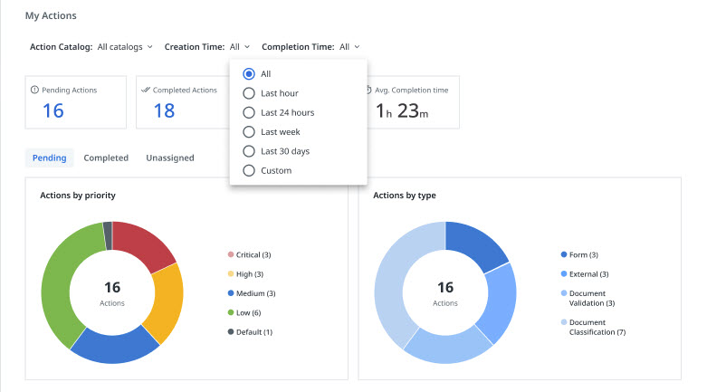707x392 pixels.
Task: Pick the Last week radio option
Action: (x=249, y=131)
